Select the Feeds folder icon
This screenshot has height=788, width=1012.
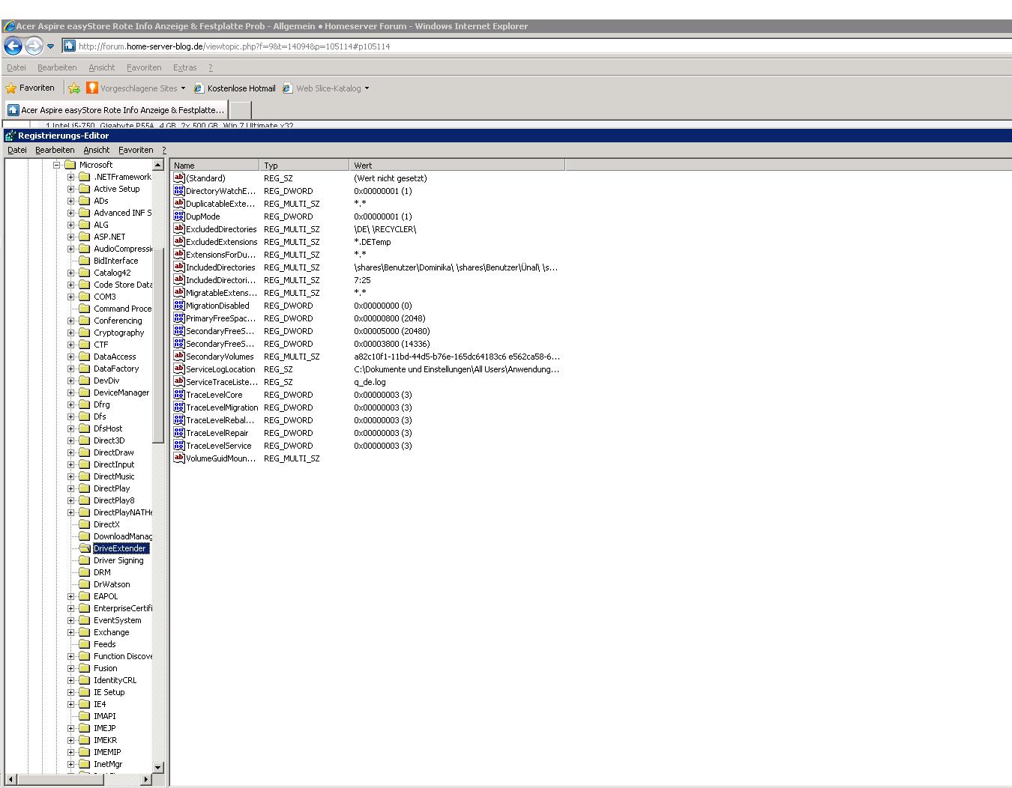(x=84, y=644)
